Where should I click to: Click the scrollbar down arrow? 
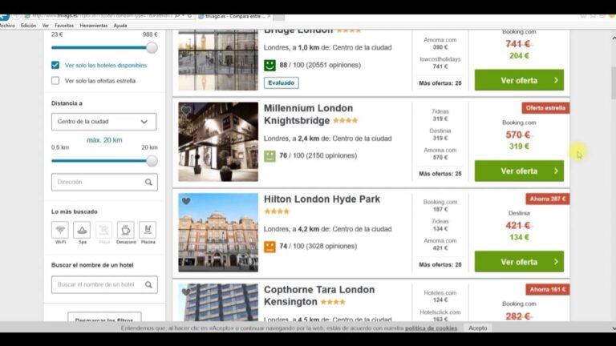click(x=614, y=328)
